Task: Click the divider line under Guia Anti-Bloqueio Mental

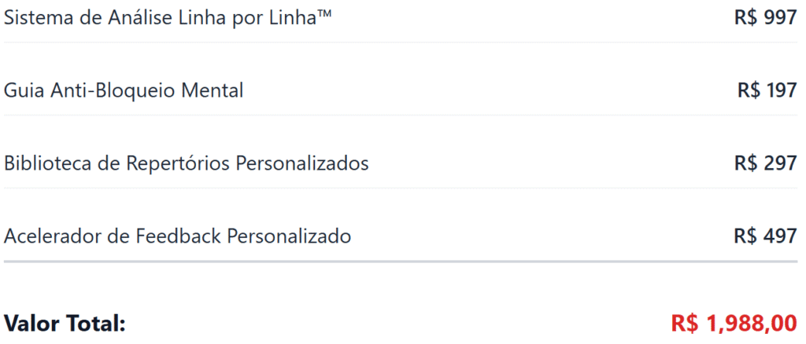Action: [x=401, y=115]
